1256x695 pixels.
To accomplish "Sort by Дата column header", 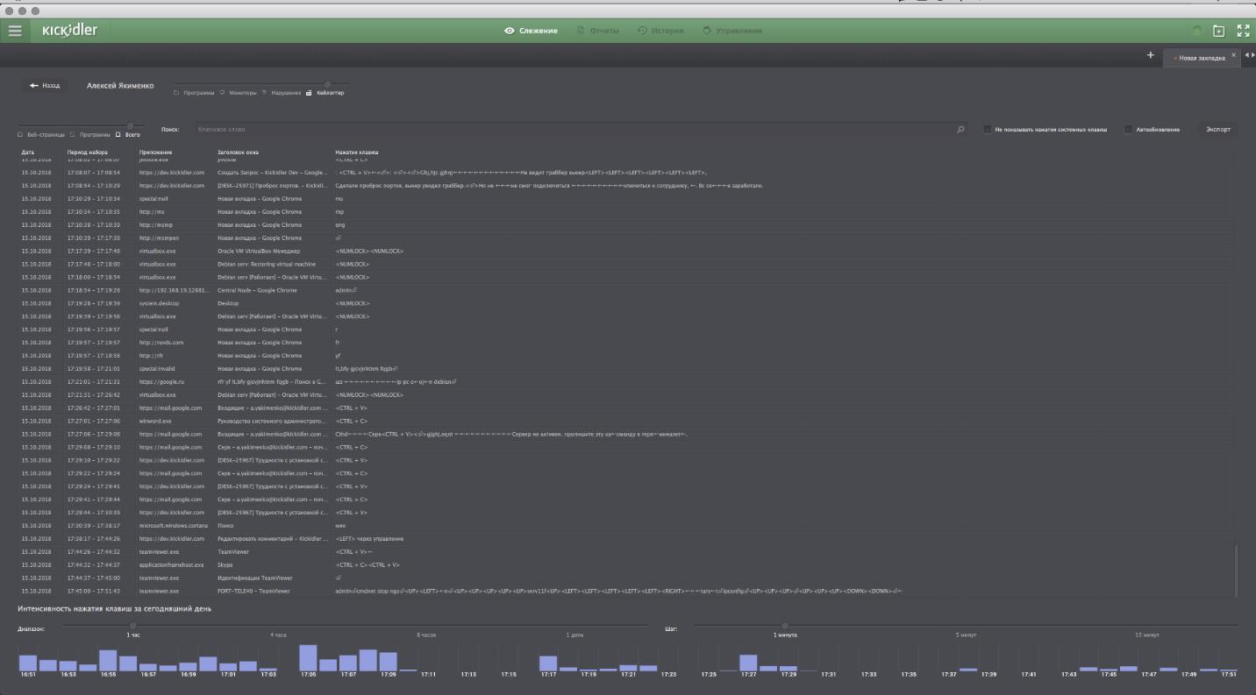I will (x=28, y=152).
